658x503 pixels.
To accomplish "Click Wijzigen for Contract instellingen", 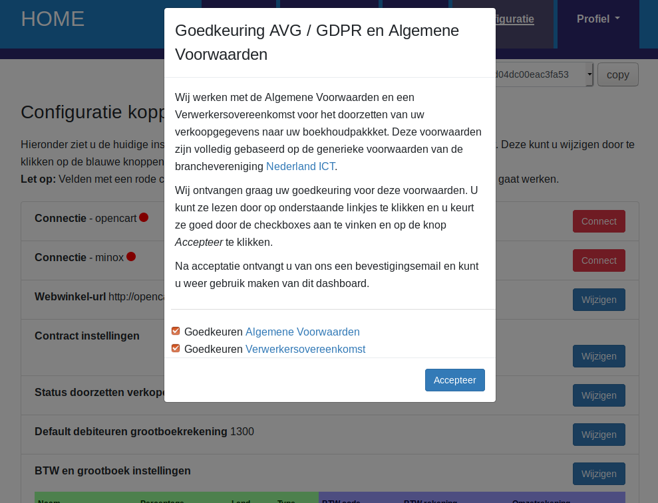I will tap(599, 356).
